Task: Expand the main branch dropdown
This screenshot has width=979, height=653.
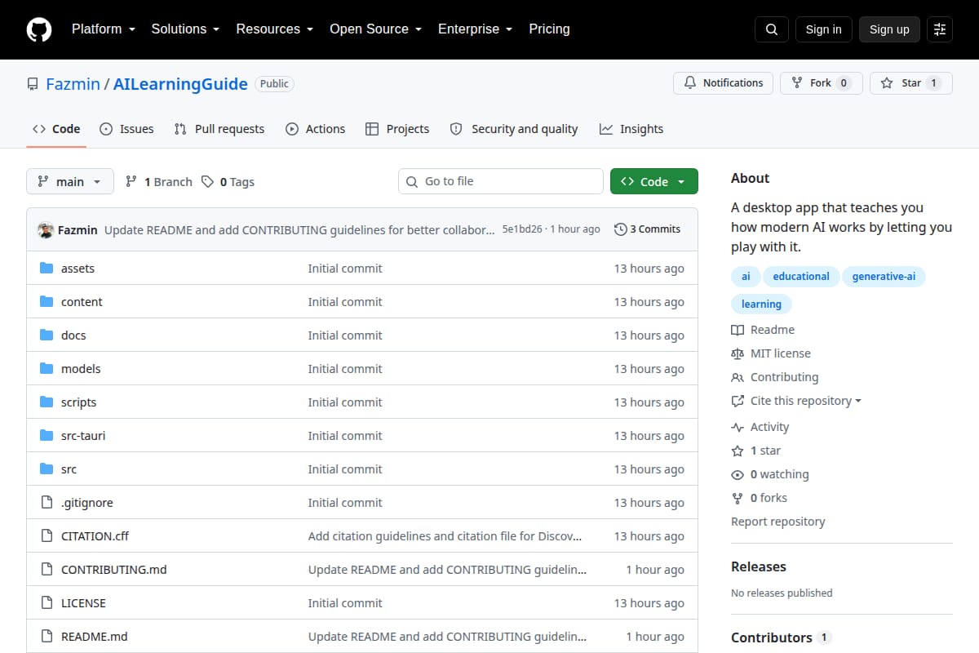Action: (69, 182)
